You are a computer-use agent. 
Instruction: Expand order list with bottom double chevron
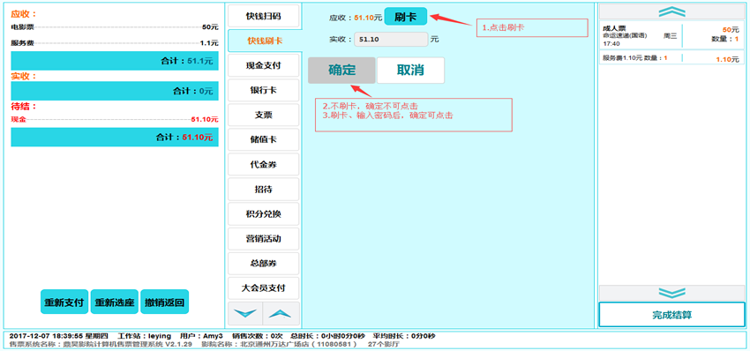pyautogui.click(x=671, y=293)
